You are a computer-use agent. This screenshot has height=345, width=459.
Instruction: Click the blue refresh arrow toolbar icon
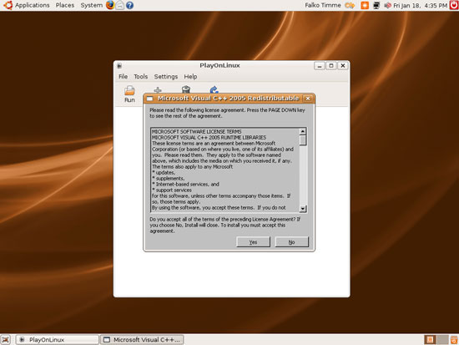(x=214, y=89)
